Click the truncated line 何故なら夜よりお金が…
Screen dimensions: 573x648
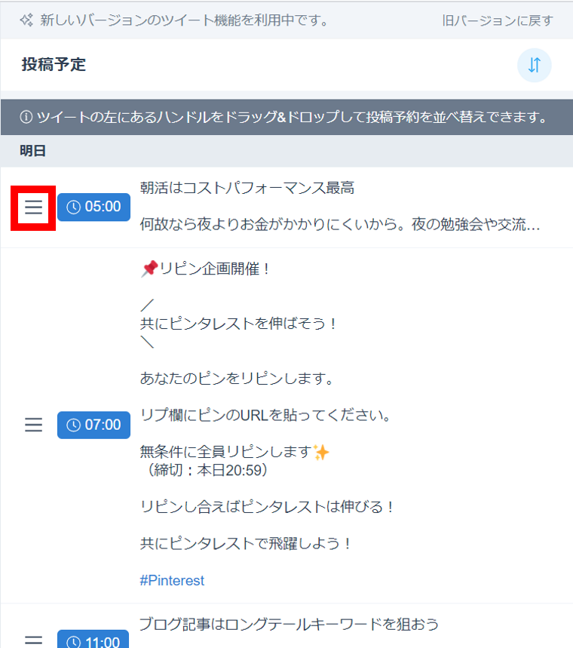pyautogui.click(x=339, y=225)
